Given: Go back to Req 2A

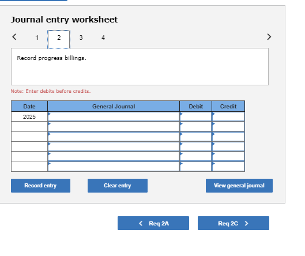Looking at the screenshot, I should (x=153, y=223).
